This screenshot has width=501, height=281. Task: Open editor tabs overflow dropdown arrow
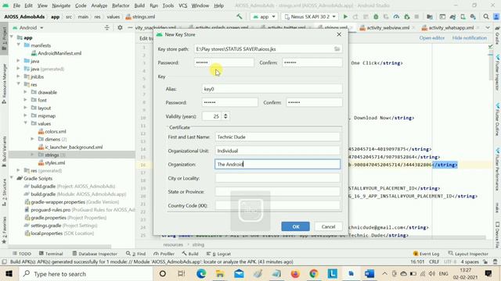[488, 28]
